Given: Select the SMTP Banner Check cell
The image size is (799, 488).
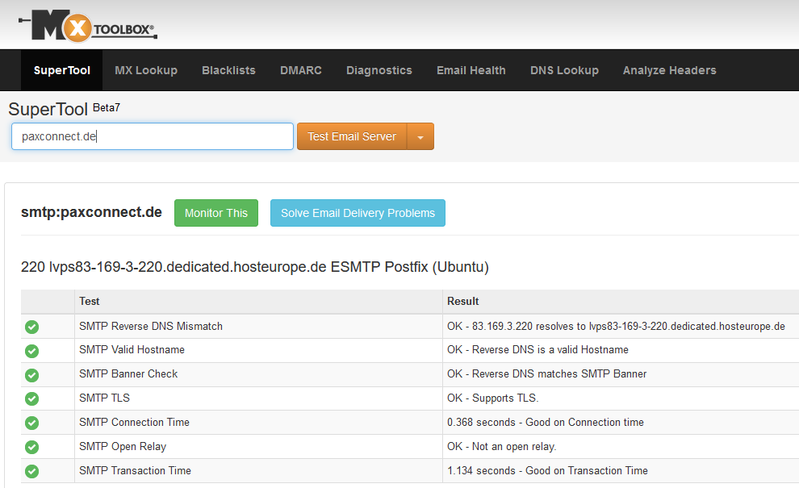Looking at the screenshot, I should 258,374.
